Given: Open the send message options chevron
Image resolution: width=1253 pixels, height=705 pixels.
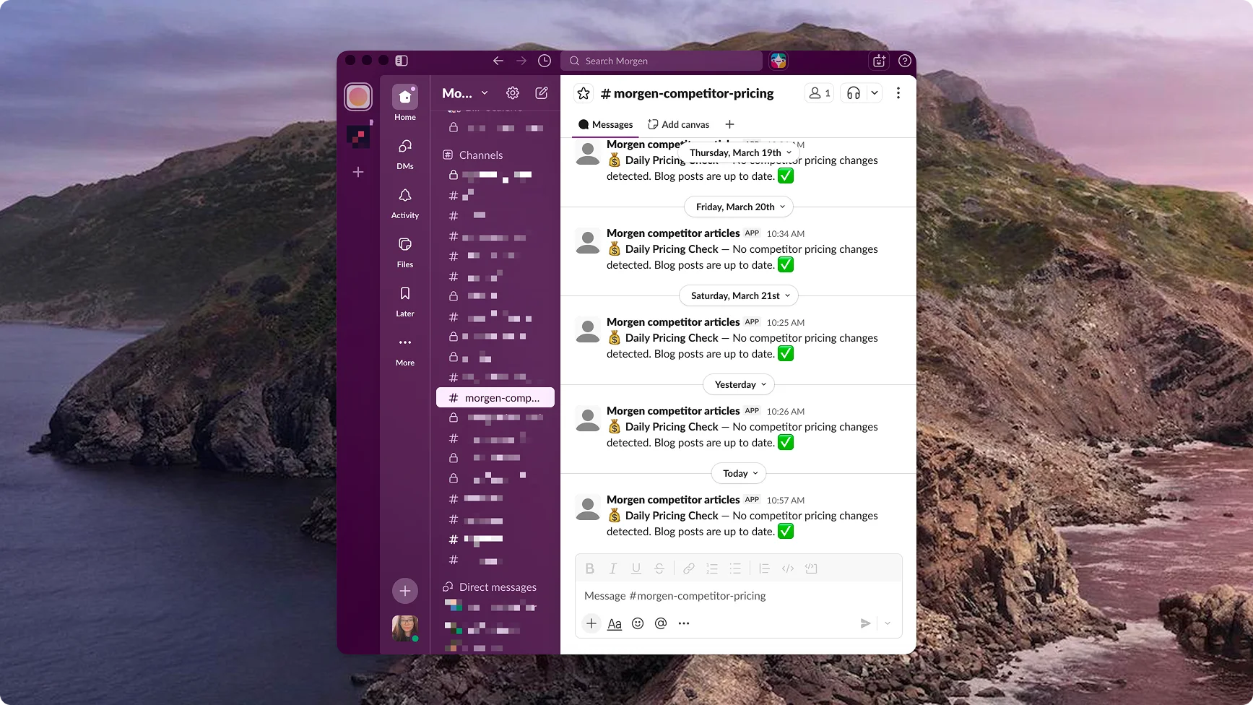Looking at the screenshot, I should pos(887,623).
